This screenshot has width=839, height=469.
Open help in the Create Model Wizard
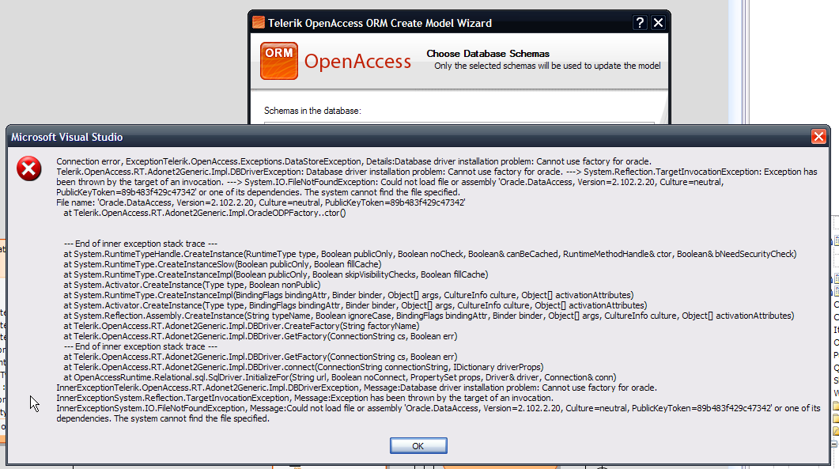click(640, 23)
